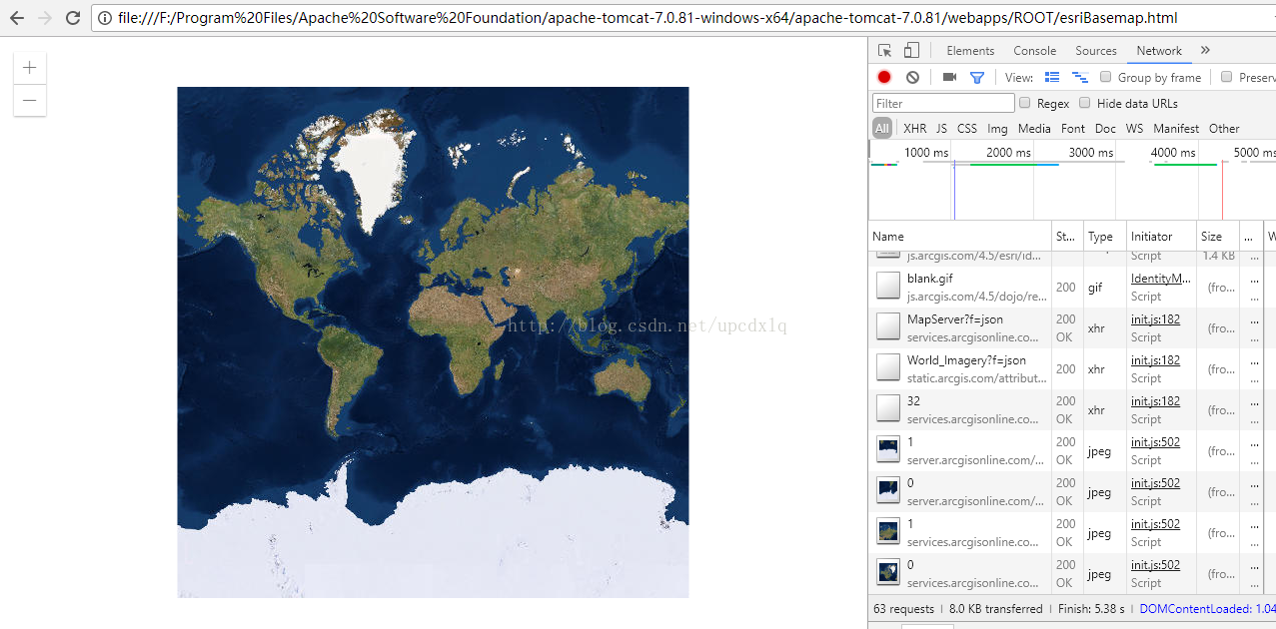
Task: Toggle the device toolbar icon
Action: click(911, 51)
